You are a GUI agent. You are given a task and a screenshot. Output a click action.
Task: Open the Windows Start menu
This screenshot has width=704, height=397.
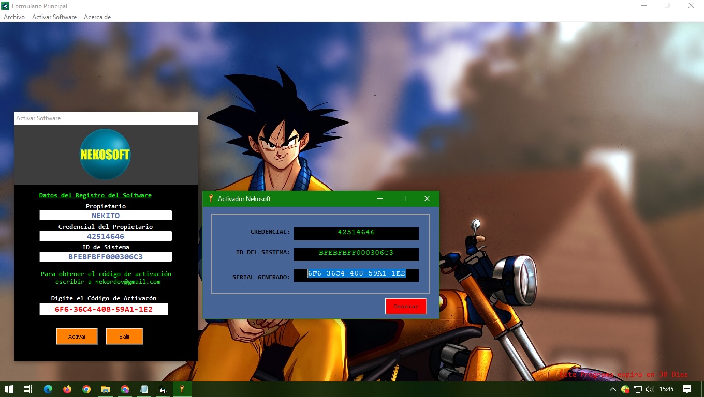point(9,389)
